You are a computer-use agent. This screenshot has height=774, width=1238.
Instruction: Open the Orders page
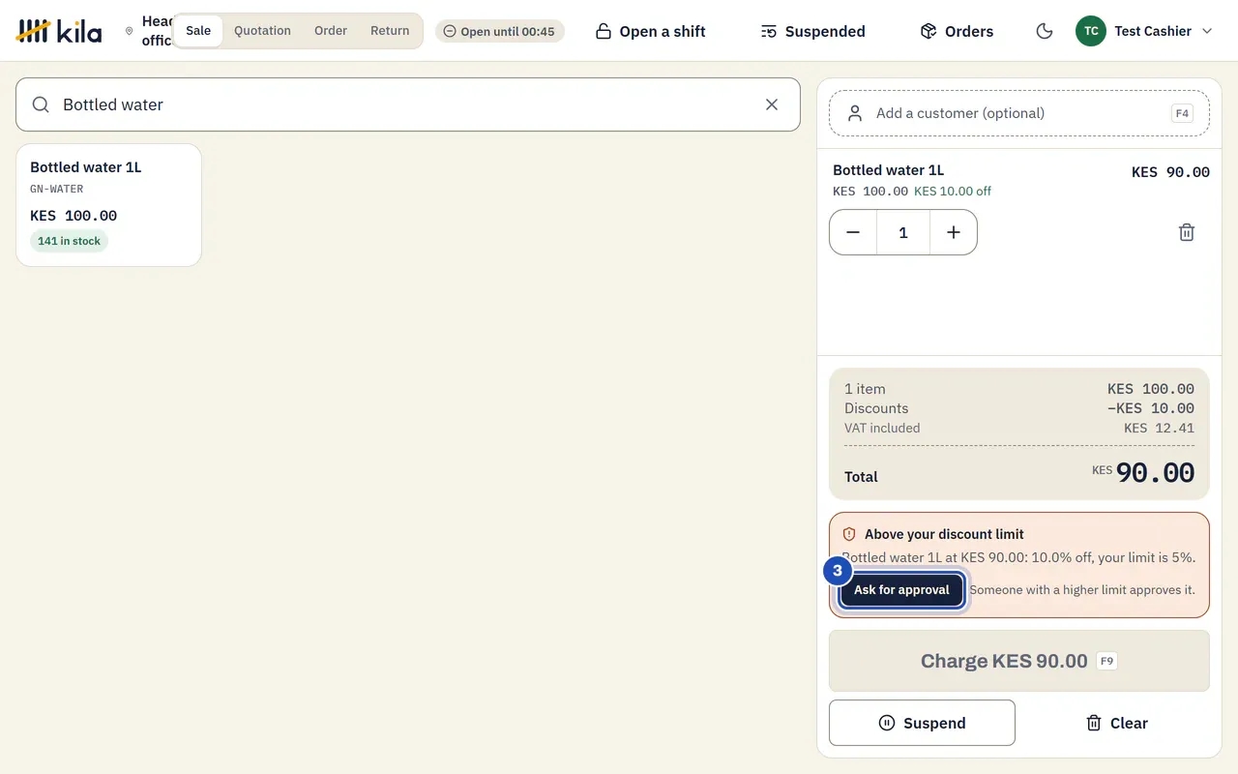click(x=957, y=31)
